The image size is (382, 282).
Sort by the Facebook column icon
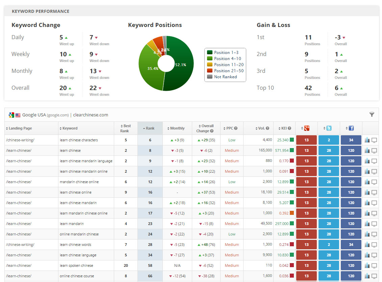[x=351, y=128]
